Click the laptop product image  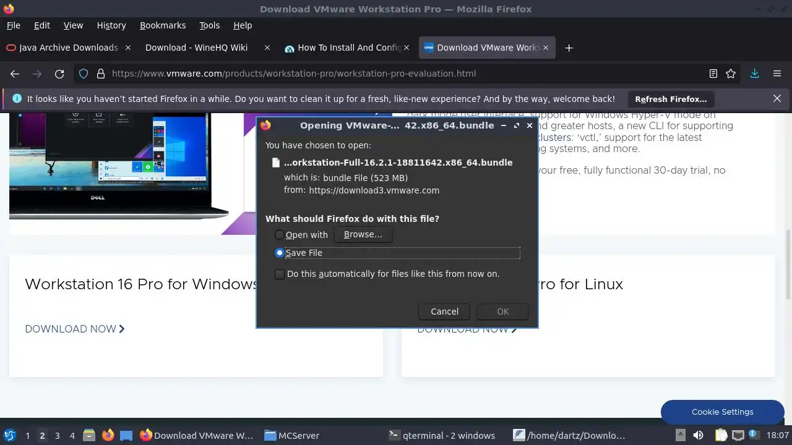point(118,166)
